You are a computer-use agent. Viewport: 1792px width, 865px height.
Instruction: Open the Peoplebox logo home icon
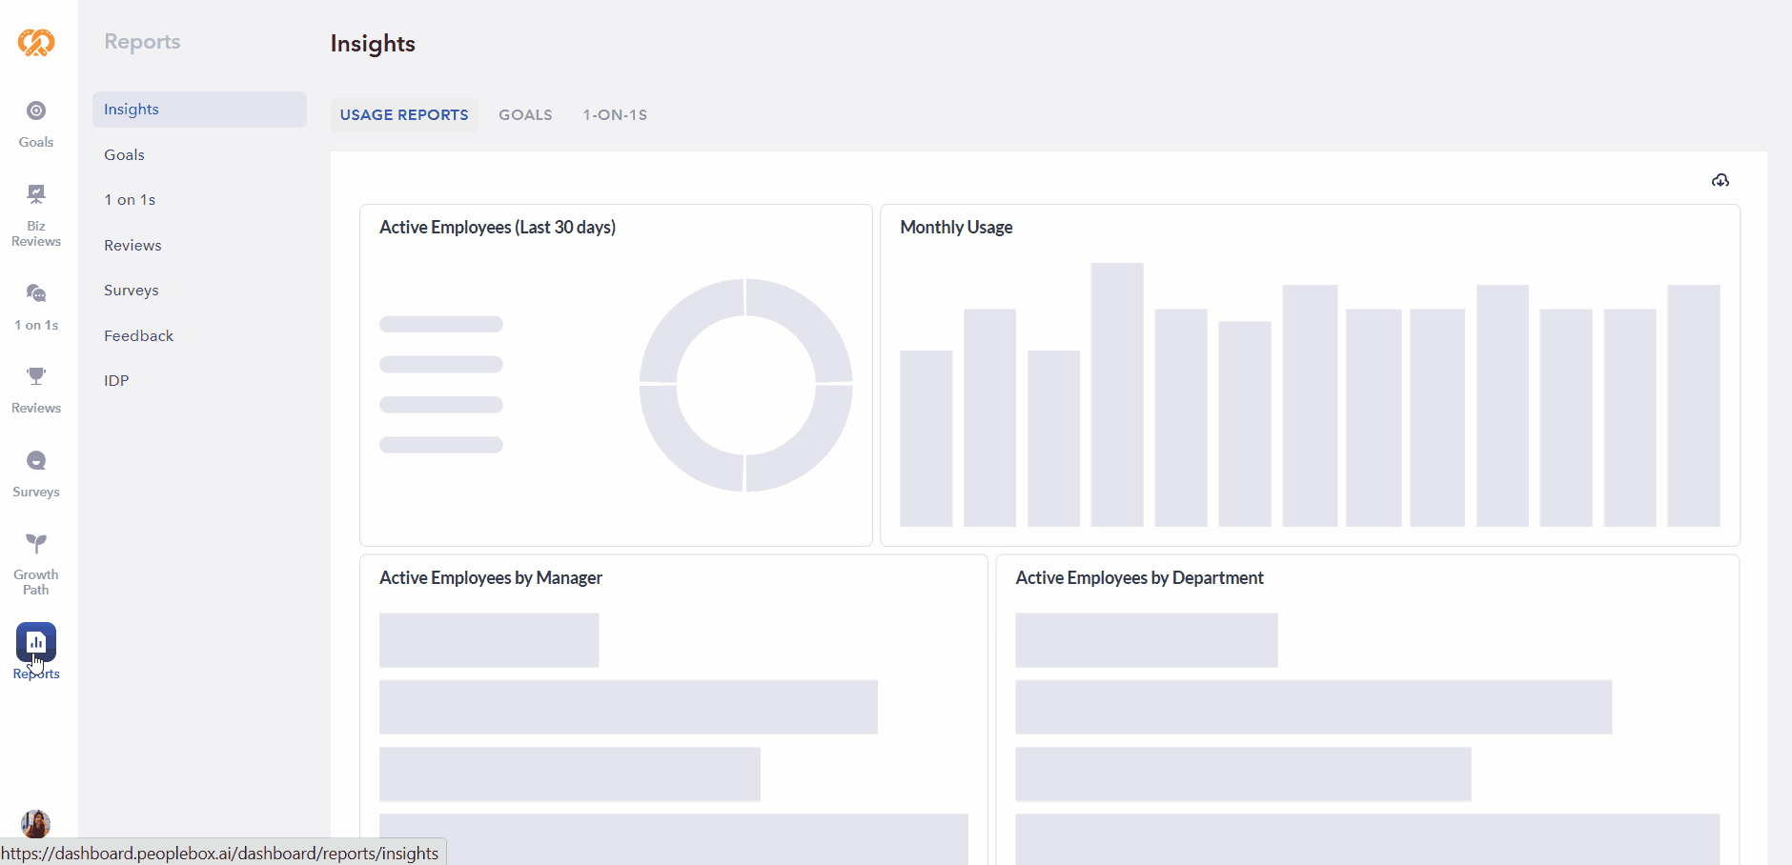(x=36, y=42)
